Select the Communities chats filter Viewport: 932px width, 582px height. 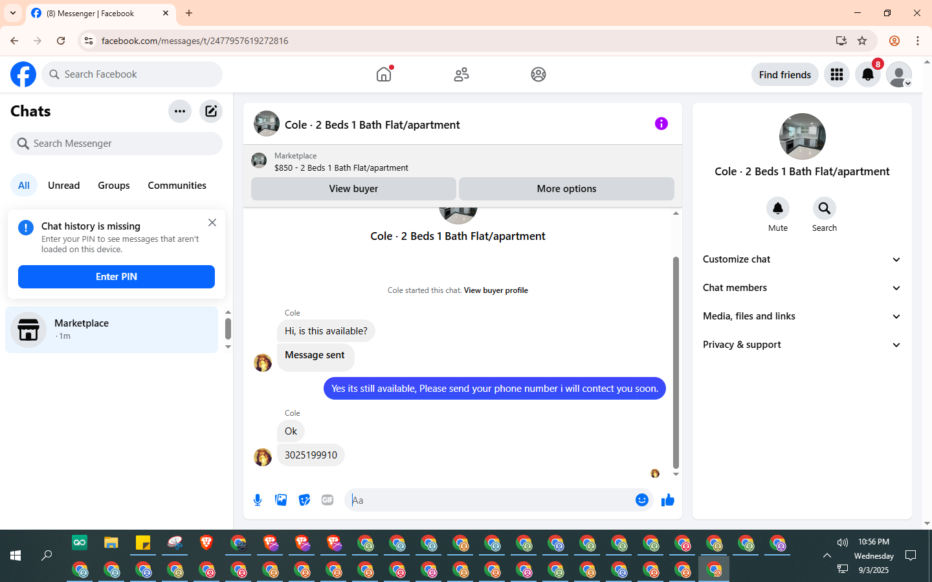[x=177, y=186]
